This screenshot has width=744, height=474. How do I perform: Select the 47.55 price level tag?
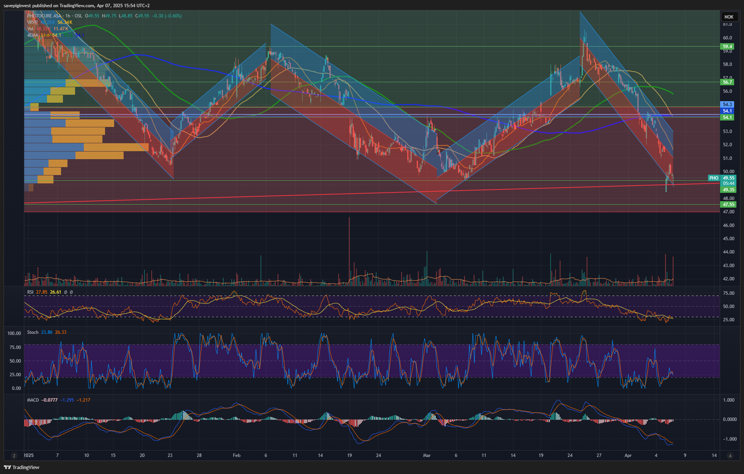pos(728,205)
